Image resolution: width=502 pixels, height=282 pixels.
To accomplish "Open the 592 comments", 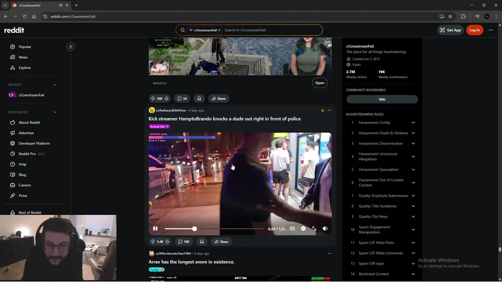I will coord(184,242).
